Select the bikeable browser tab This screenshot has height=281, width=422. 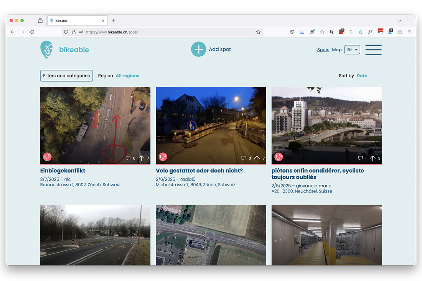click(77, 21)
